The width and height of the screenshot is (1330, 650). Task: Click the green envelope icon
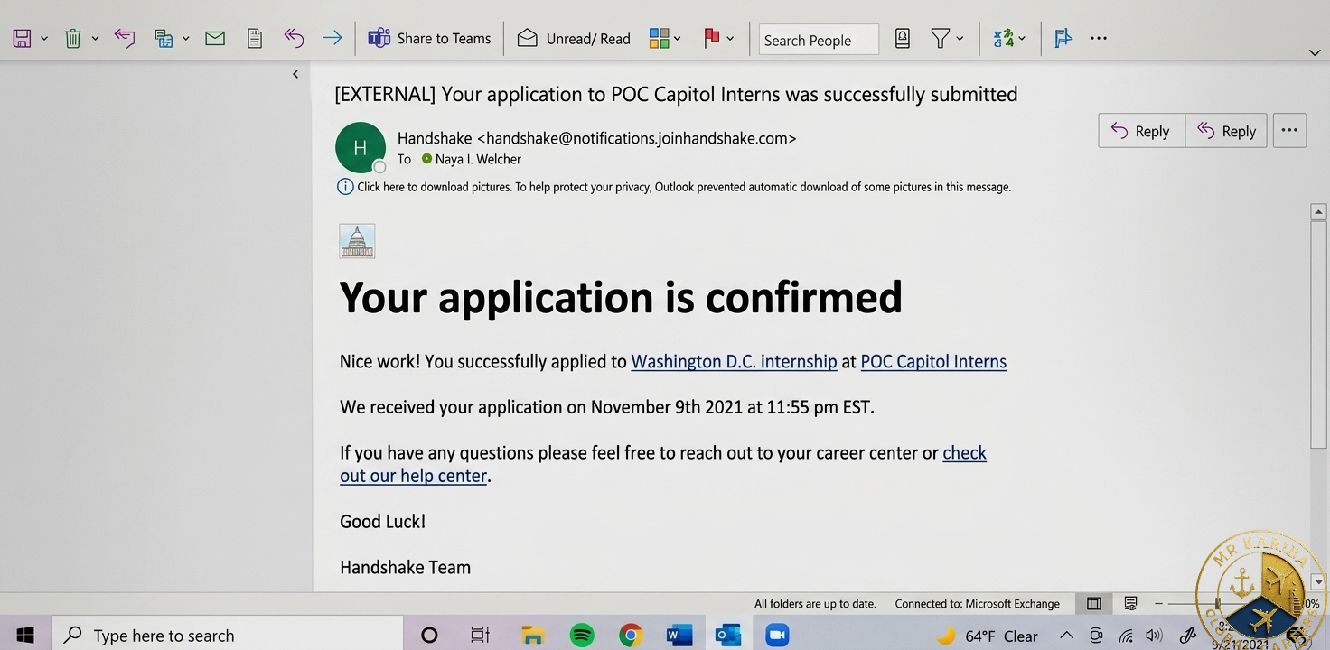(215, 38)
